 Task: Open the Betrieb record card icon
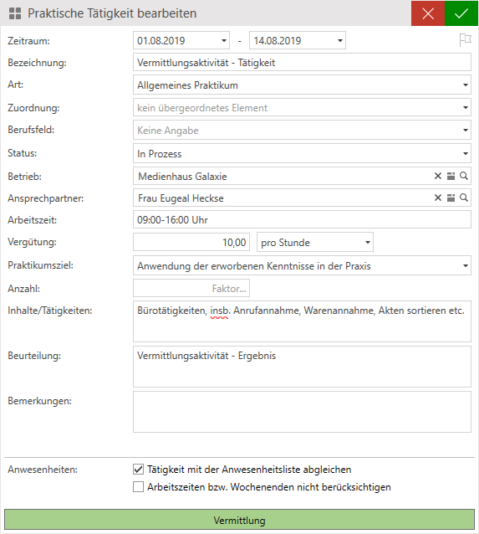click(451, 176)
